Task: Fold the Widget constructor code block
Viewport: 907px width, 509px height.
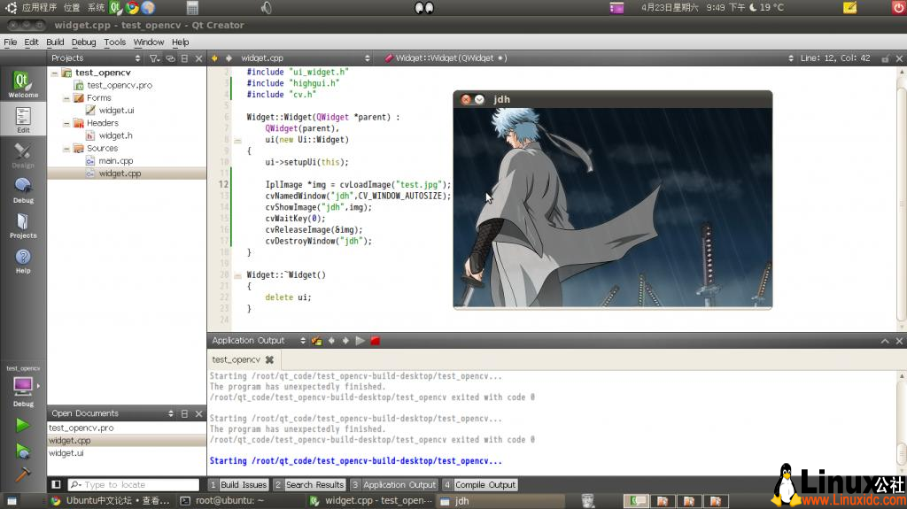Action: (237, 140)
